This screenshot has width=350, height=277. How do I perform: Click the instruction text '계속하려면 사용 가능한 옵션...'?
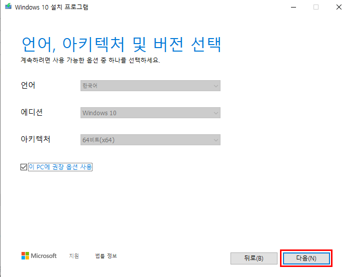[x=90, y=60]
